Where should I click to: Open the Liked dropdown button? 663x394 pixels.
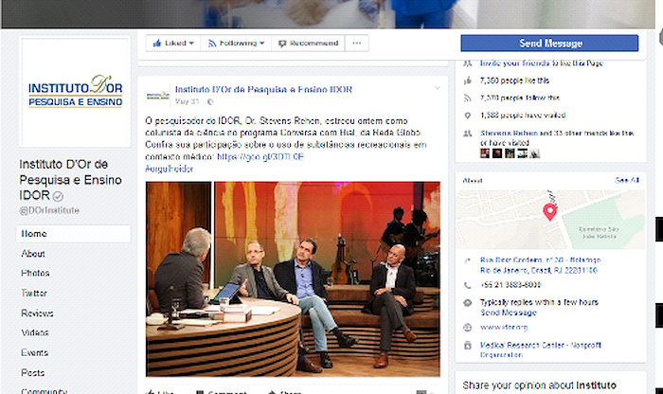click(x=173, y=44)
